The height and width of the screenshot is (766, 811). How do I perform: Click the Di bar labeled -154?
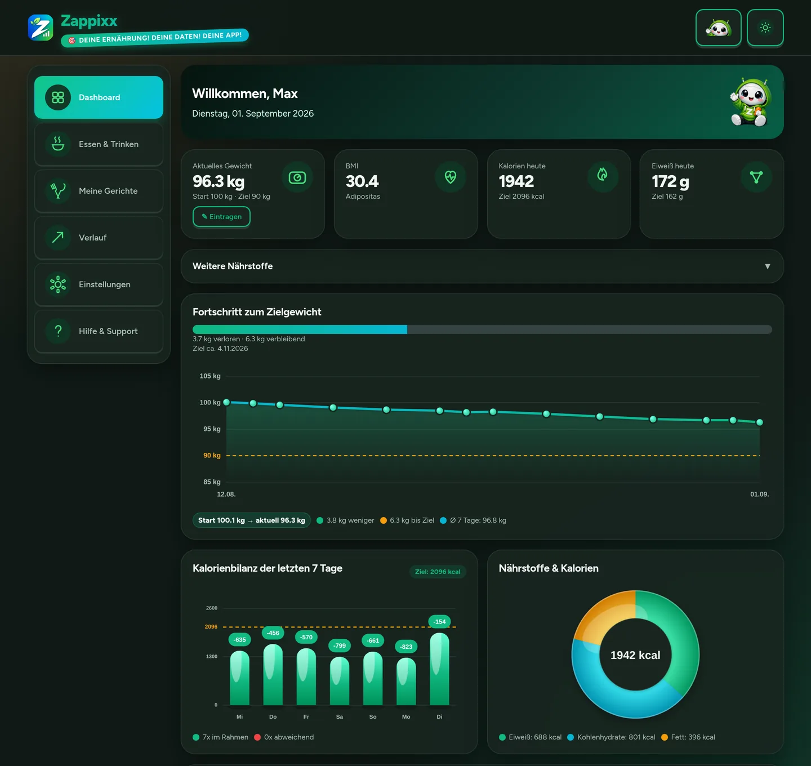point(439,669)
